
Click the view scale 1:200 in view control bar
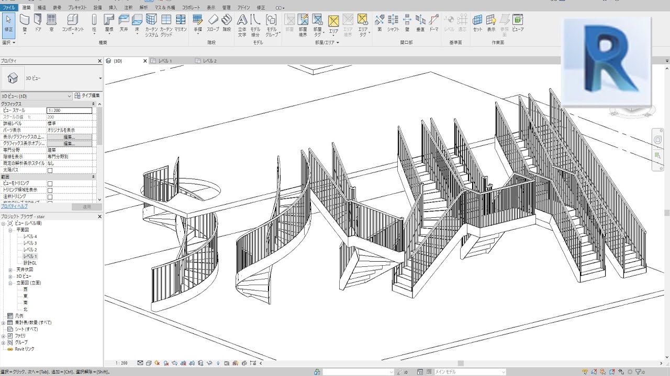121,363
